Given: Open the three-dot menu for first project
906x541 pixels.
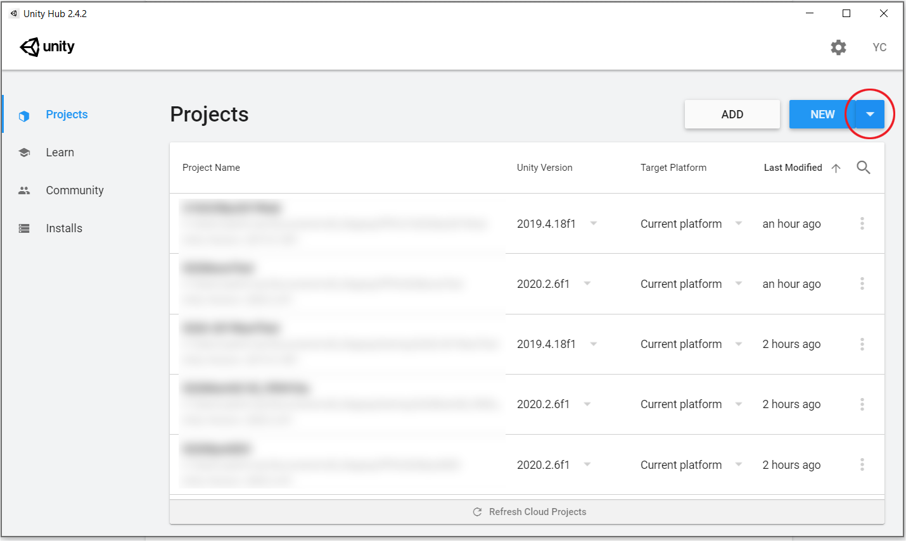Looking at the screenshot, I should 862,223.
